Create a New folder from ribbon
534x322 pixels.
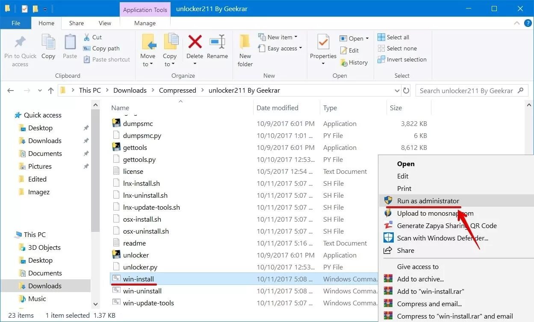click(x=245, y=50)
